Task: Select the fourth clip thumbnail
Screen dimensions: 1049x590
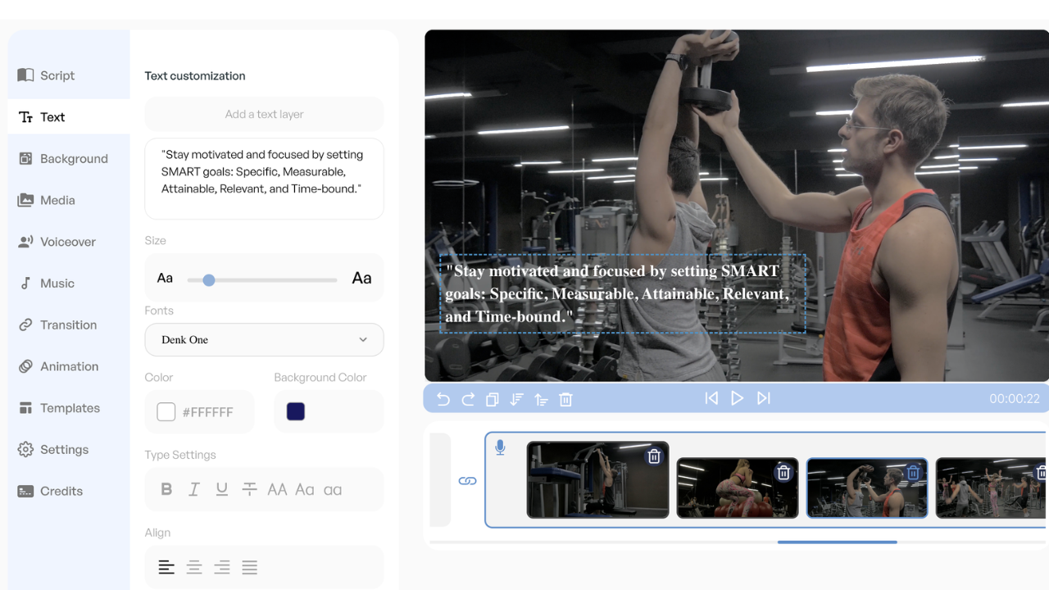Action: click(x=992, y=488)
